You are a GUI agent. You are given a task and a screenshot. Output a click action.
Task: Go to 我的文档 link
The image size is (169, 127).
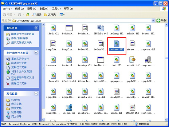coord(16,104)
